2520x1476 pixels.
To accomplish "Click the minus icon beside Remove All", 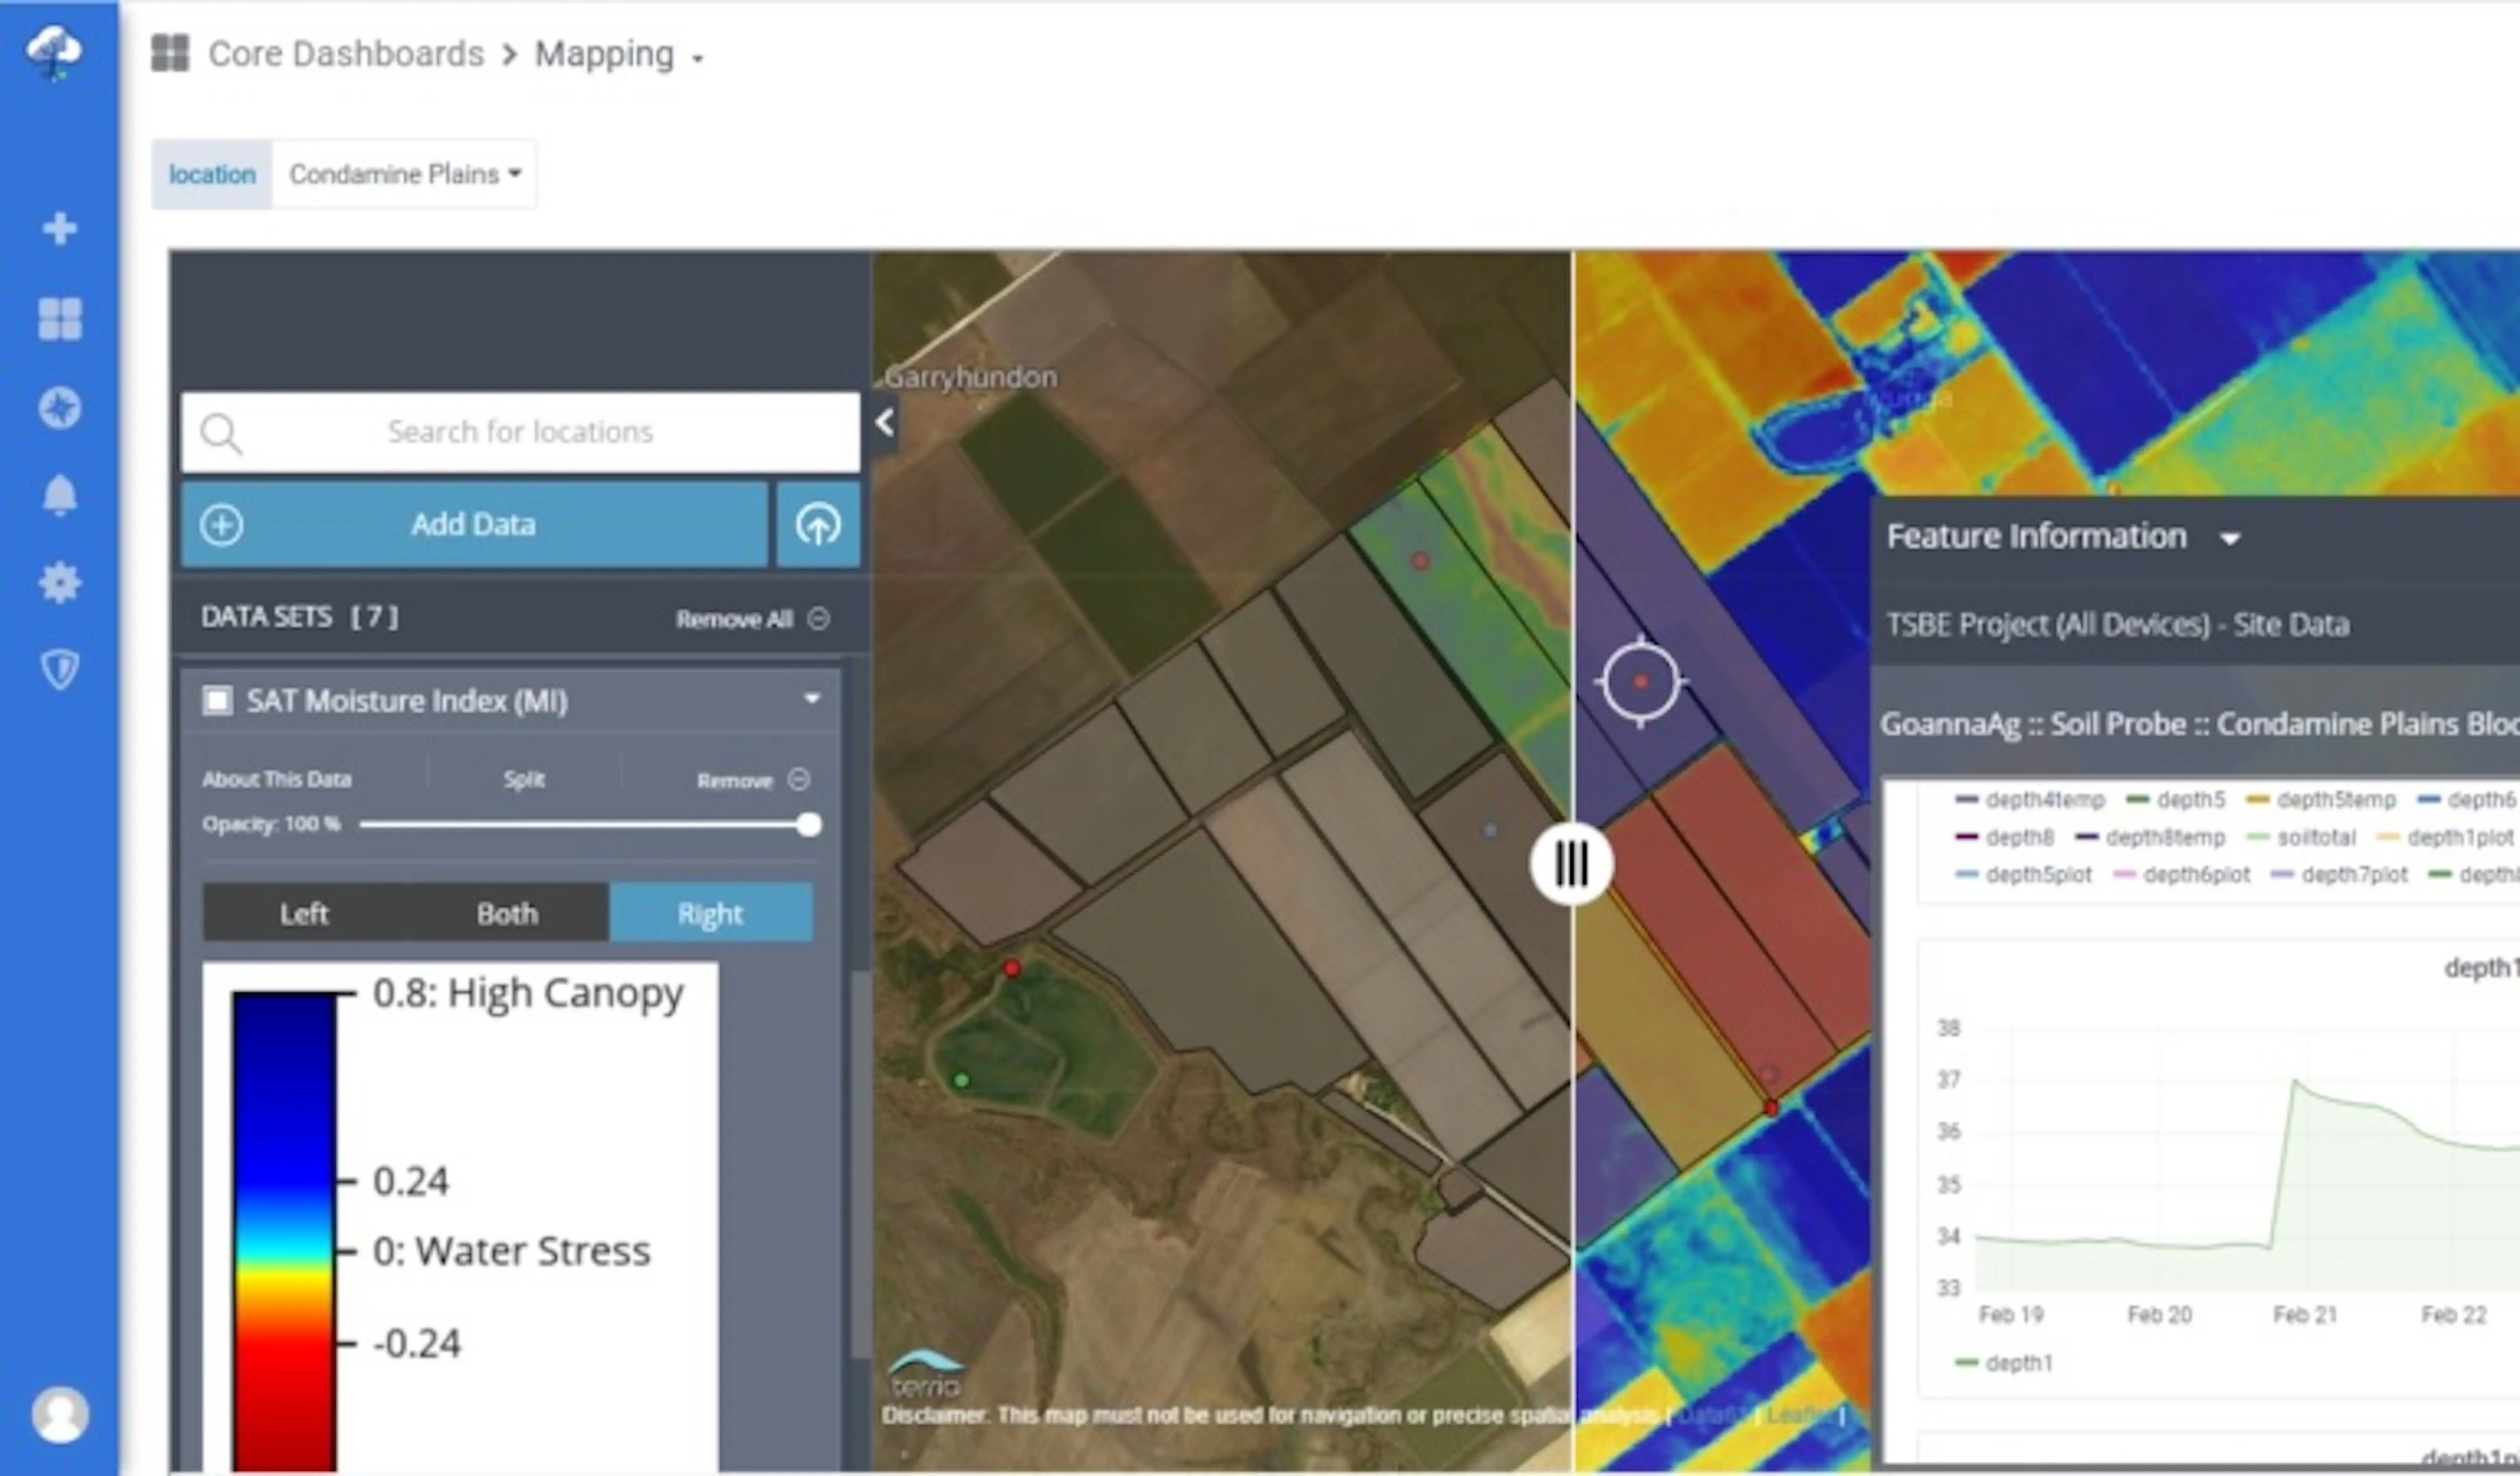I will [x=818, y=619].
